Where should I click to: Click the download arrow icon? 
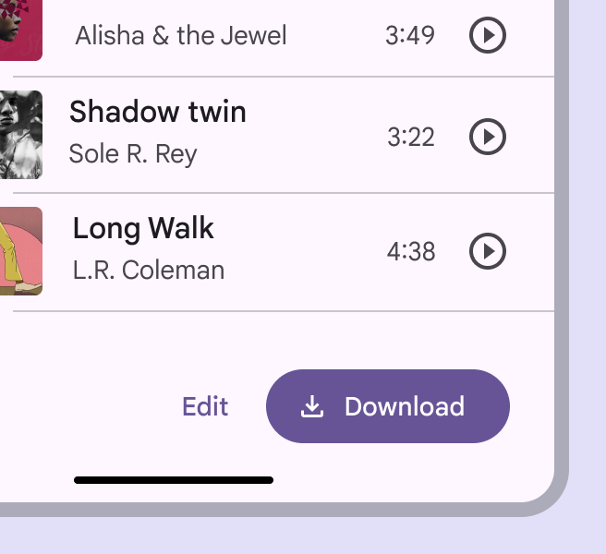[x=313, y=407]
